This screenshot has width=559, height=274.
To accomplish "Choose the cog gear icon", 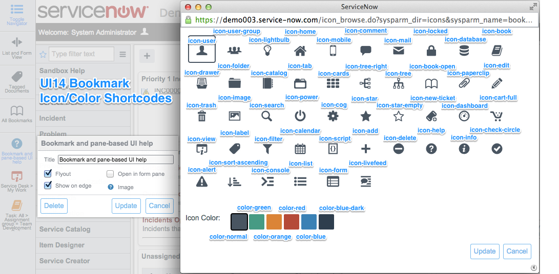I will [x=333, y=116].
